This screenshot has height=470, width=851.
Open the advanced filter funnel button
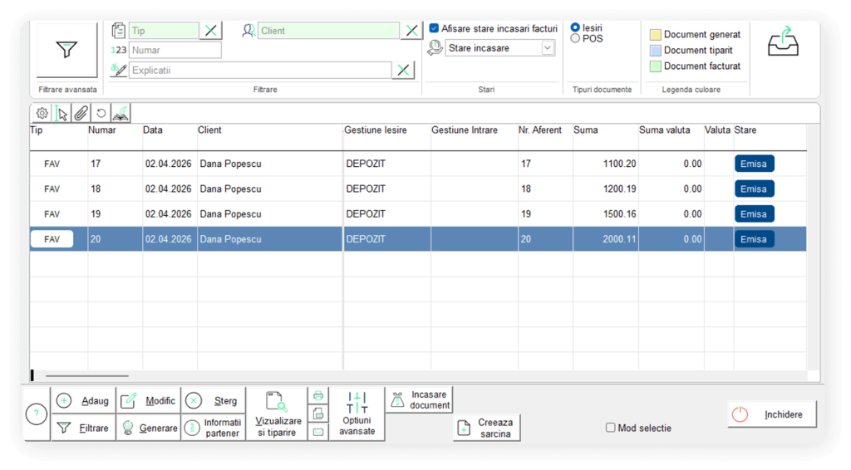click(66, 51)
